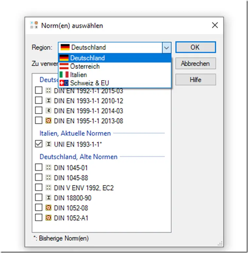Image resolution: width=248 pixels, height=253 pixels.
Task: Uncheck the UNI EN 1993-1-1* checkbox
Action: (x=39, y=144)
